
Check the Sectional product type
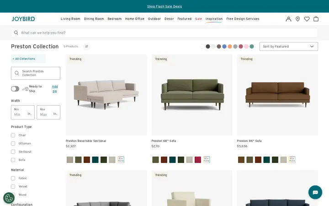click(13, 152)
